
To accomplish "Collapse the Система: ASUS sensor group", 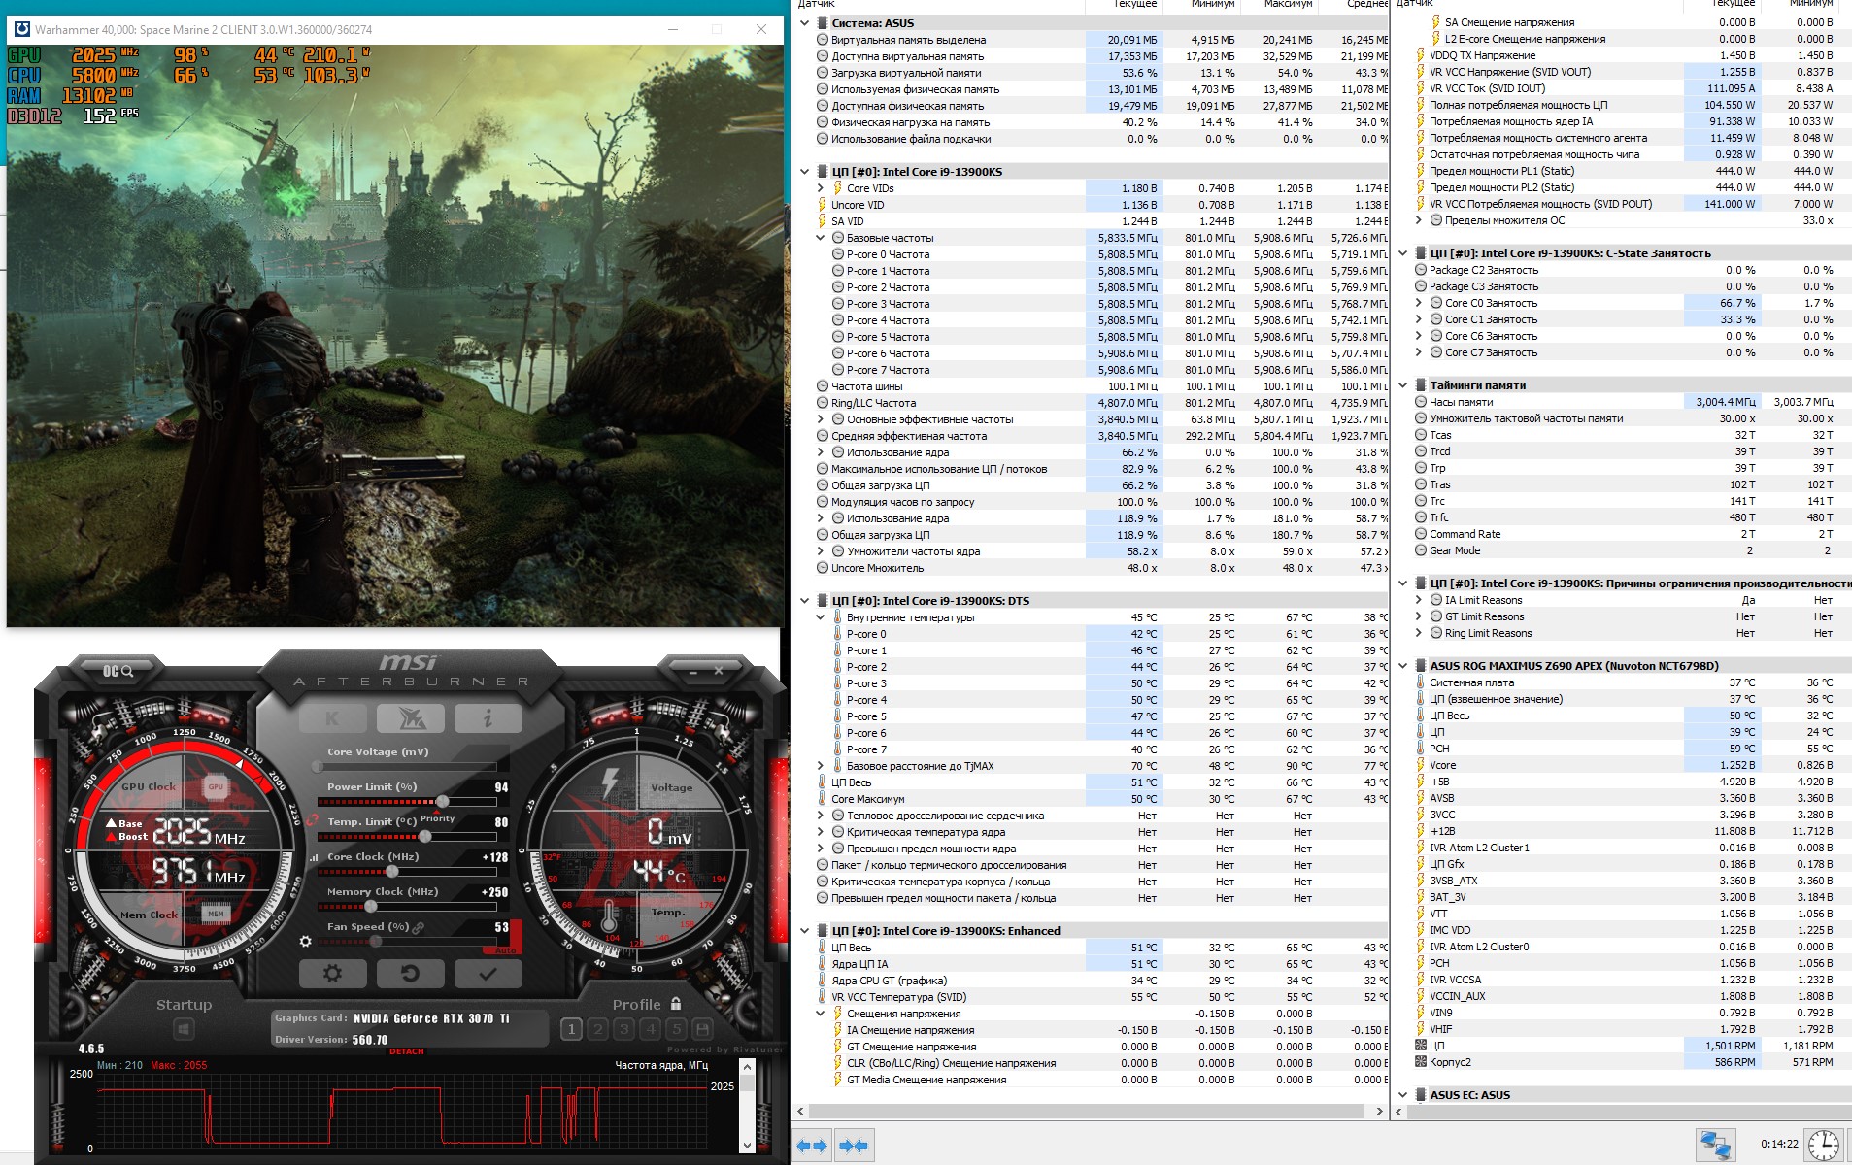I will [804, 23].
